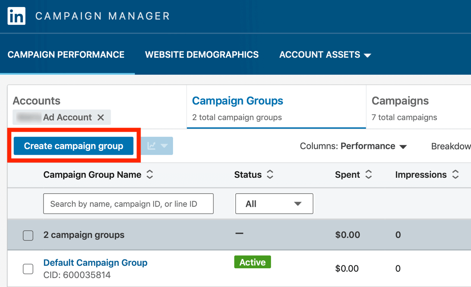The image size is (471, 287).
Task: Focus the search by name field
Action: [128, 204]
